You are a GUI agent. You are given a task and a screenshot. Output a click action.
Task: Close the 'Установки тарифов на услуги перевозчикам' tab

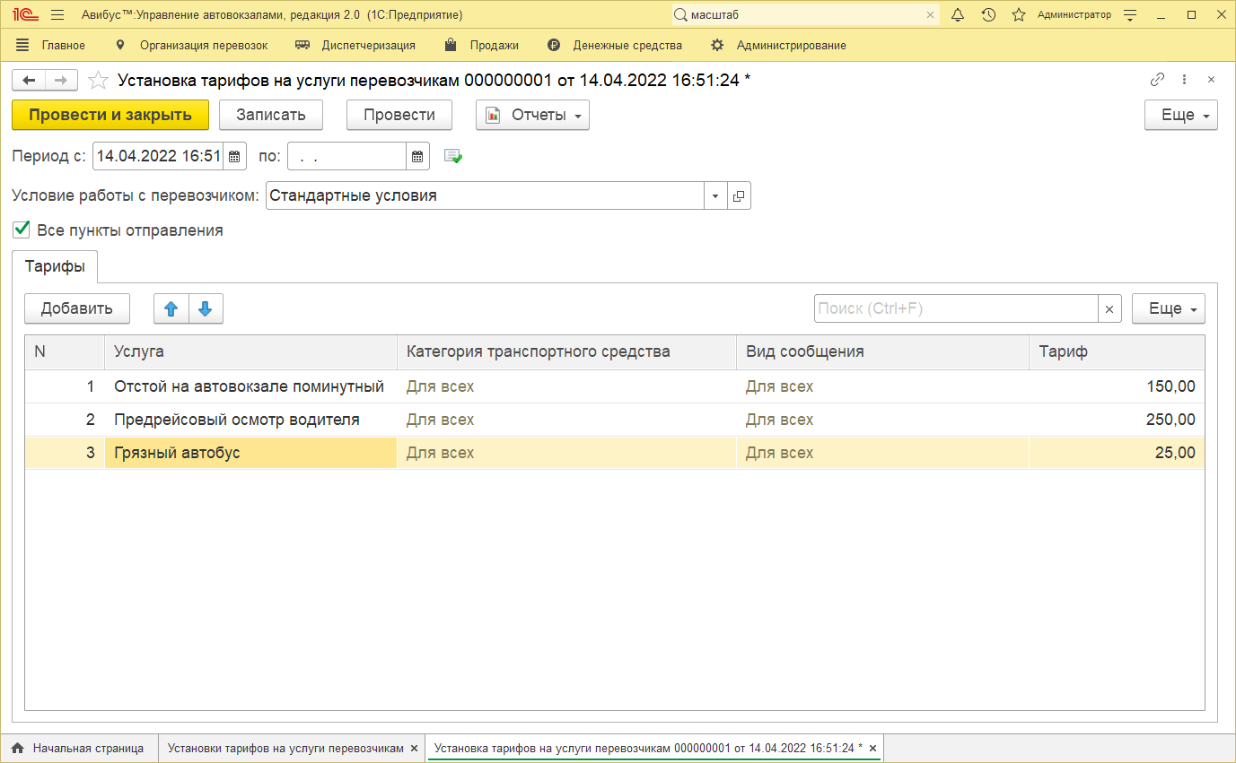(x=413, y=748)
